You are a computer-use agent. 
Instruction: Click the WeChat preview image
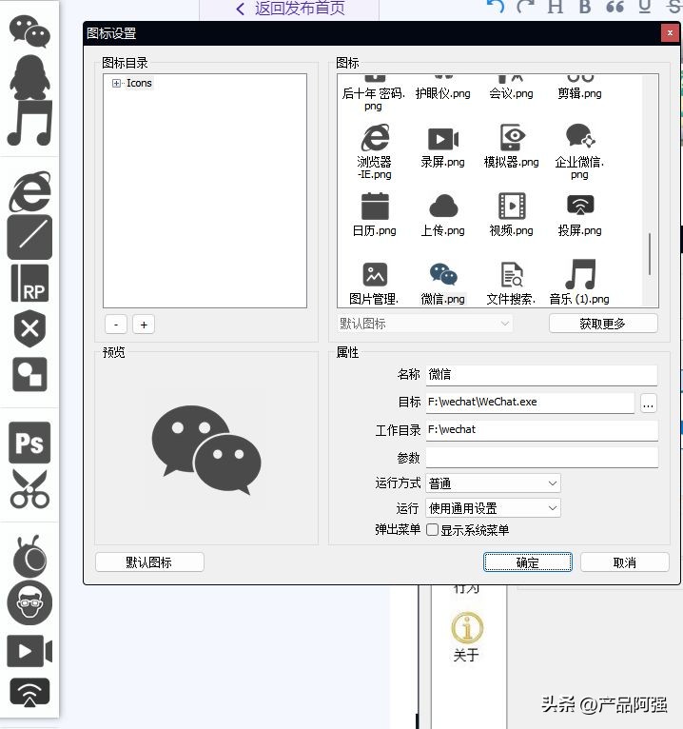click(x=205, y=449)
